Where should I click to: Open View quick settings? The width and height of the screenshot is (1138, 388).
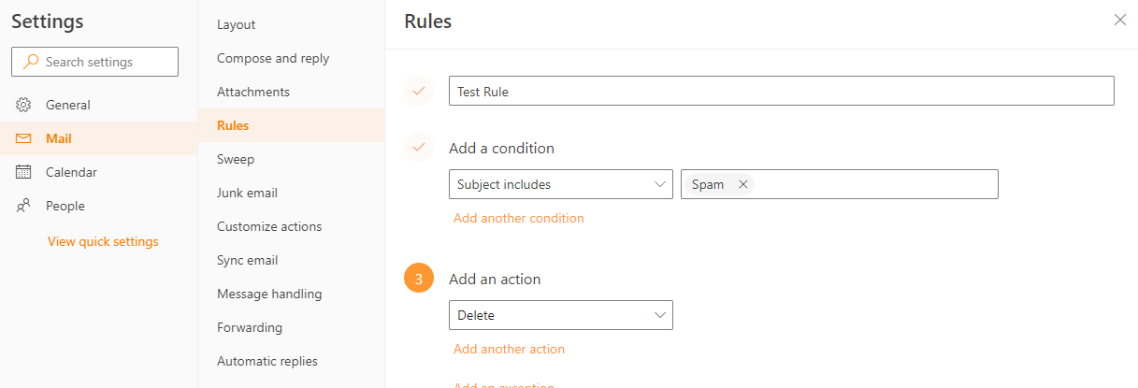pyautogui.click(x=103, y=241)
